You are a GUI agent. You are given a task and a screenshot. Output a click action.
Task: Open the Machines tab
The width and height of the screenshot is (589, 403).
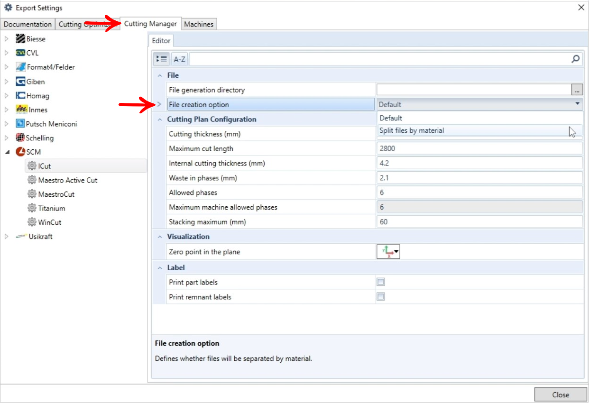coord(199,24)
